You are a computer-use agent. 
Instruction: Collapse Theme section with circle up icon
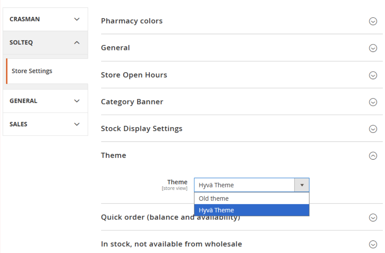coord(373,156)
